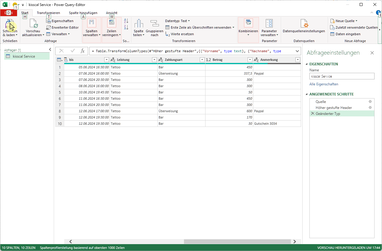The width and height of the screenshot is (382, 251).
Task: Click Werte ersetzen
Action: point(180,34)
